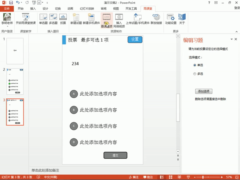The height and width of the screenshot is (180, 240).
Task: Go to next slide double-arrow button
Action: point(178,160)
